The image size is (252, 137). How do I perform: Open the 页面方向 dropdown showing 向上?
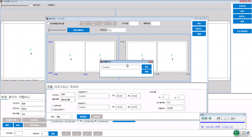click(x=117, y=30)
